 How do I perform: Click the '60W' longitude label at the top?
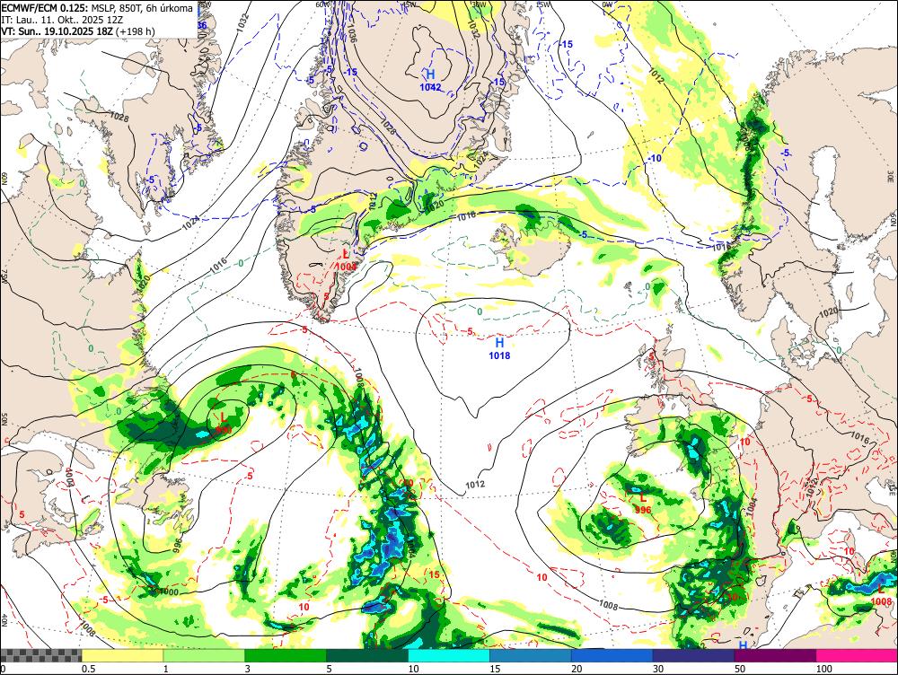pos(322,4)
